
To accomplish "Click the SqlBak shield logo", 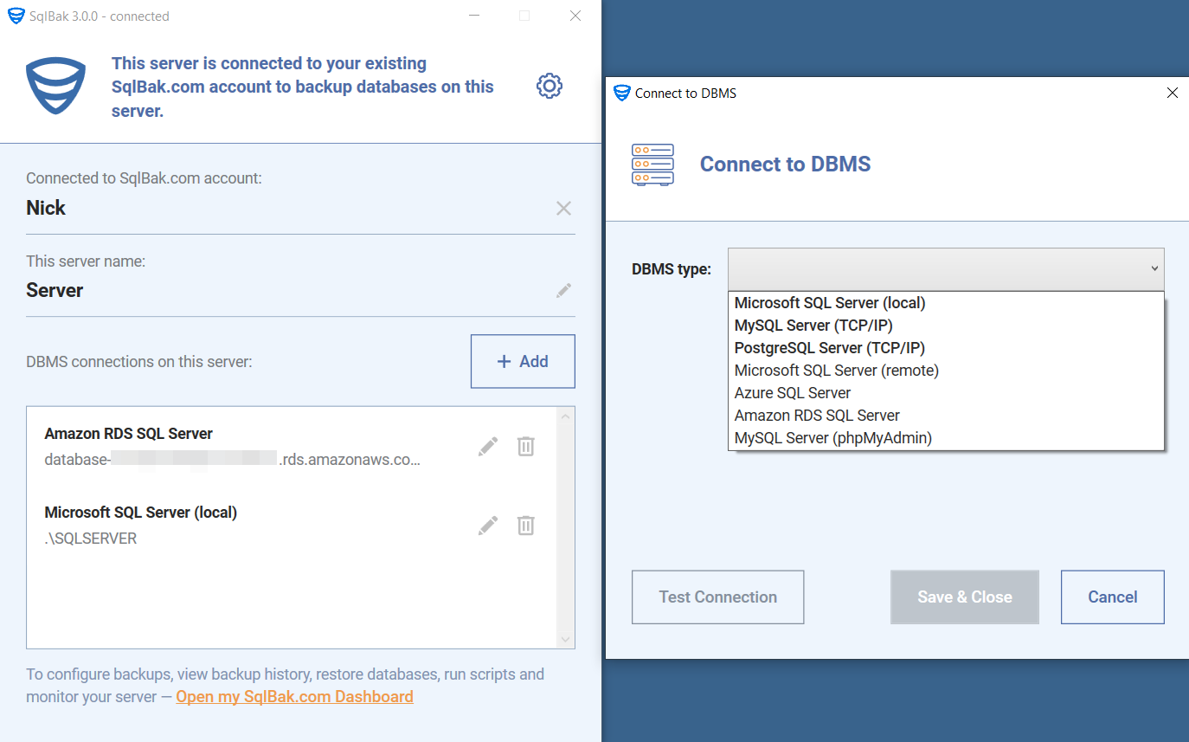I will pos(55,85).
